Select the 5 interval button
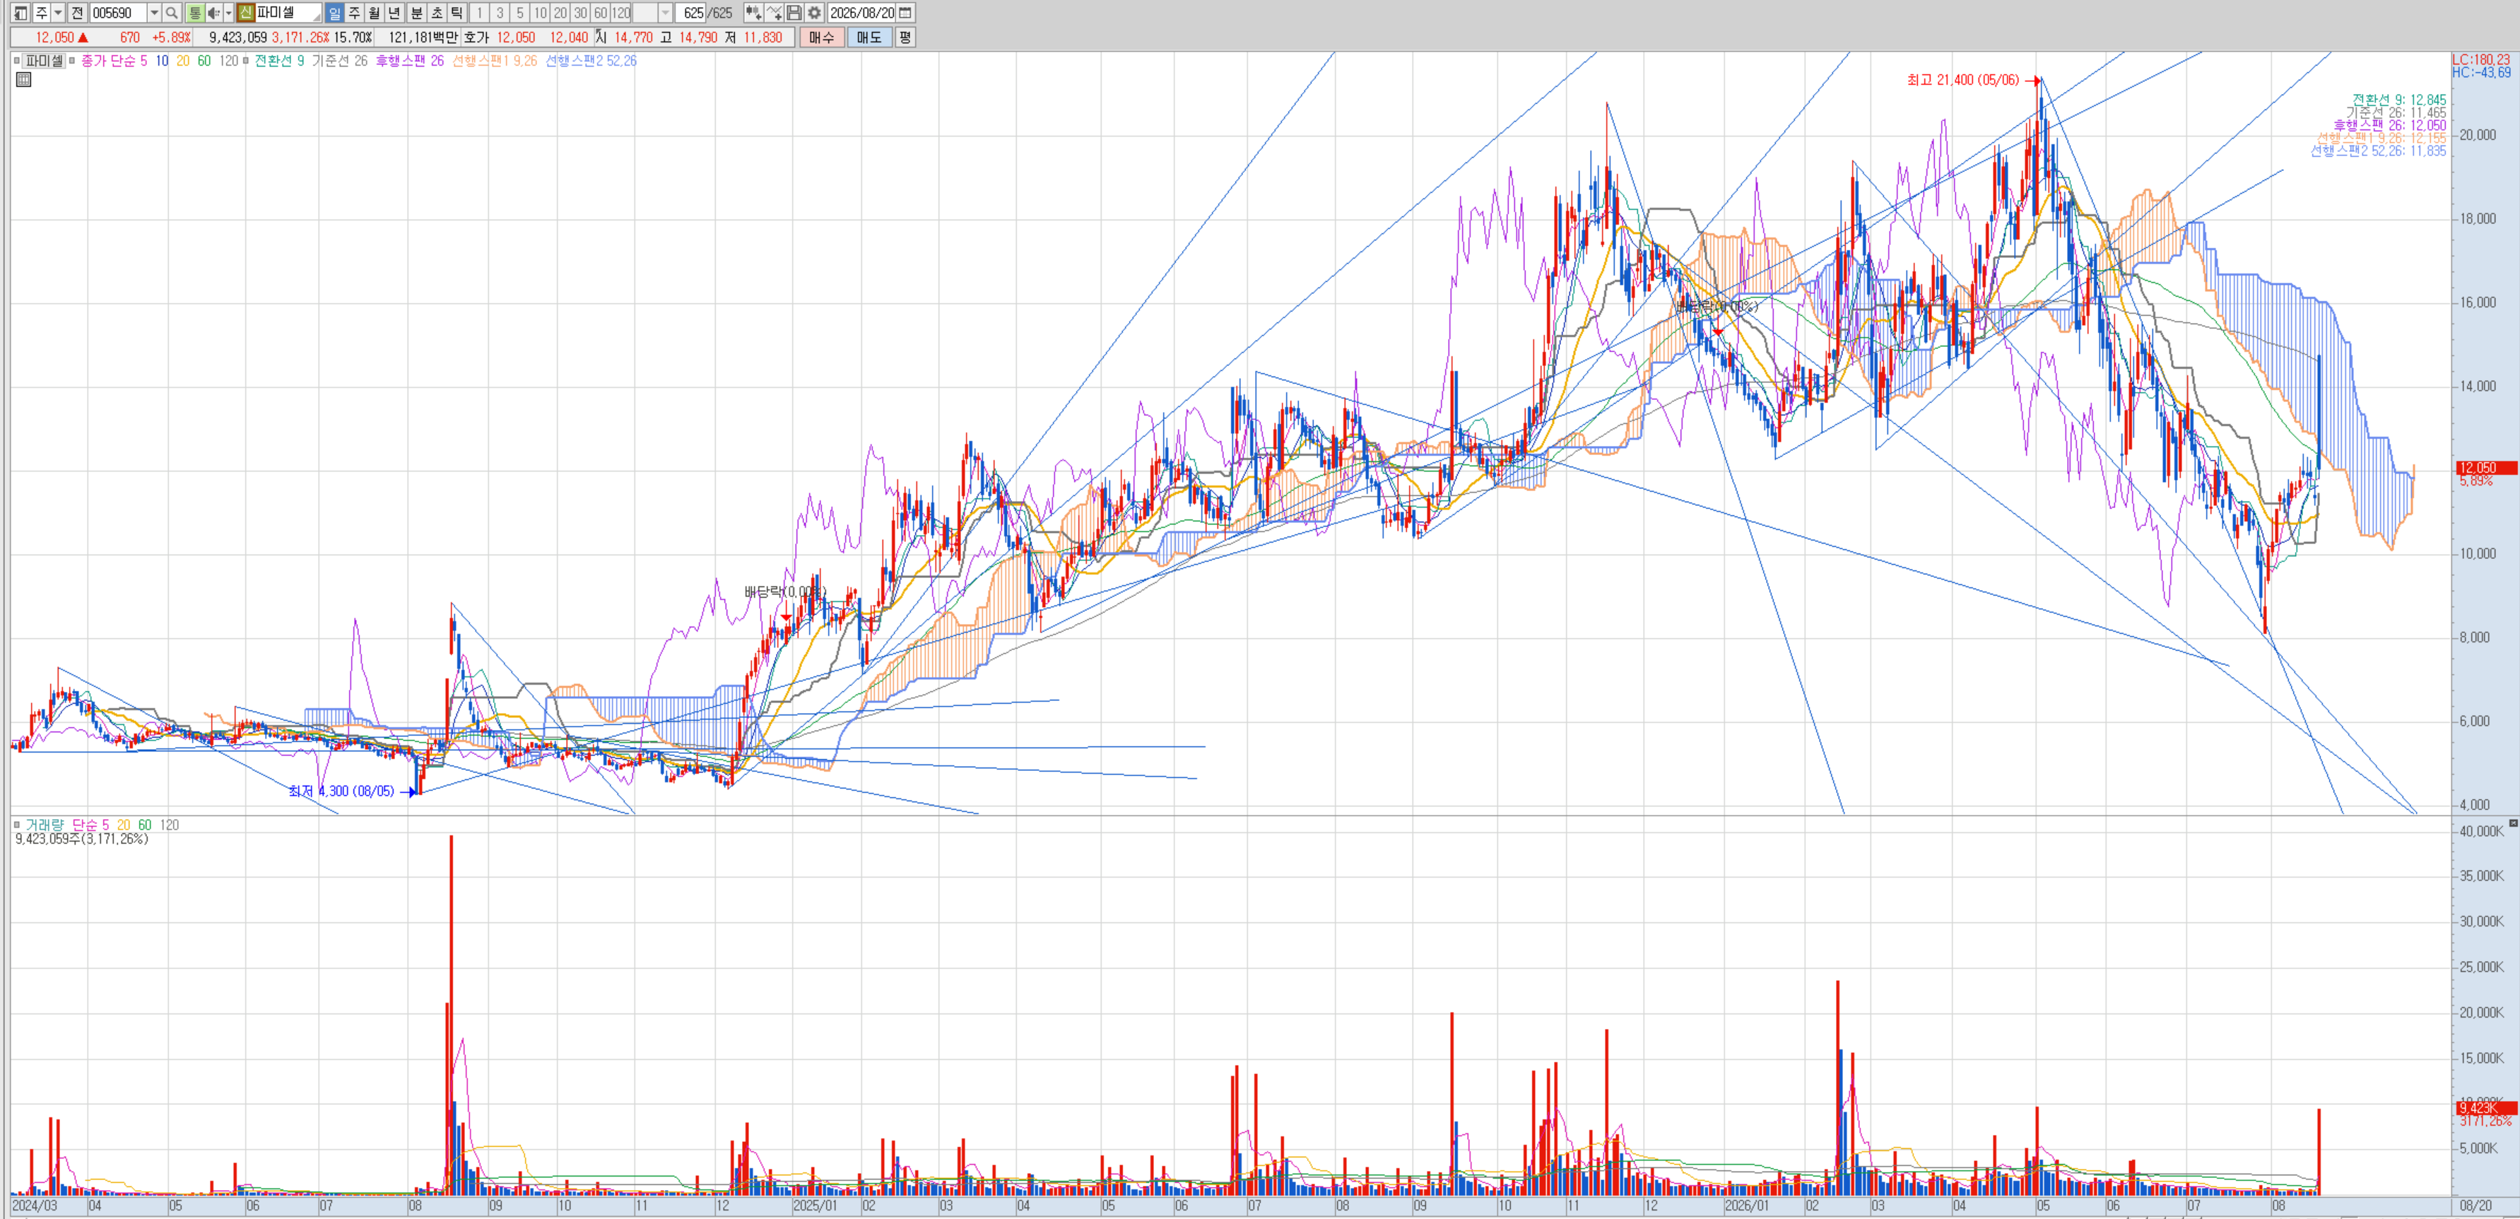Screen dimensions: 2520x1219 coord(519,13)
